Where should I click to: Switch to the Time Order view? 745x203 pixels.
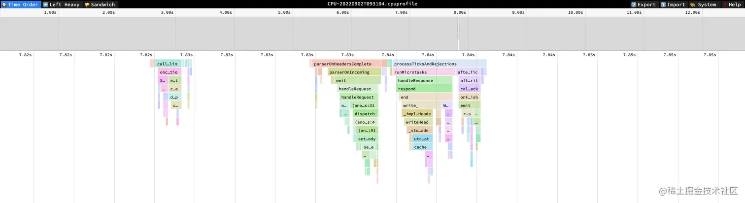coord(20,4)
